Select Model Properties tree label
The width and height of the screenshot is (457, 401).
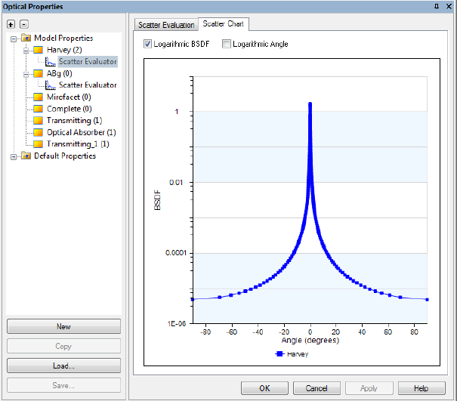pyautogui.click(x=63, y=39)
